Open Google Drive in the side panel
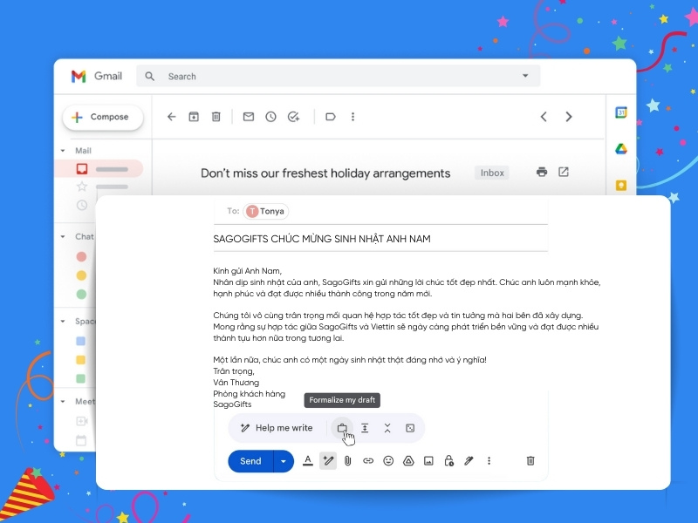 pyautogui.click(x=621, y=149)
